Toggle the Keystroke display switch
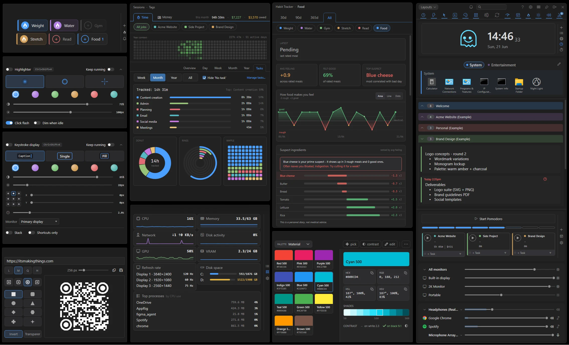 pos(9,145)
